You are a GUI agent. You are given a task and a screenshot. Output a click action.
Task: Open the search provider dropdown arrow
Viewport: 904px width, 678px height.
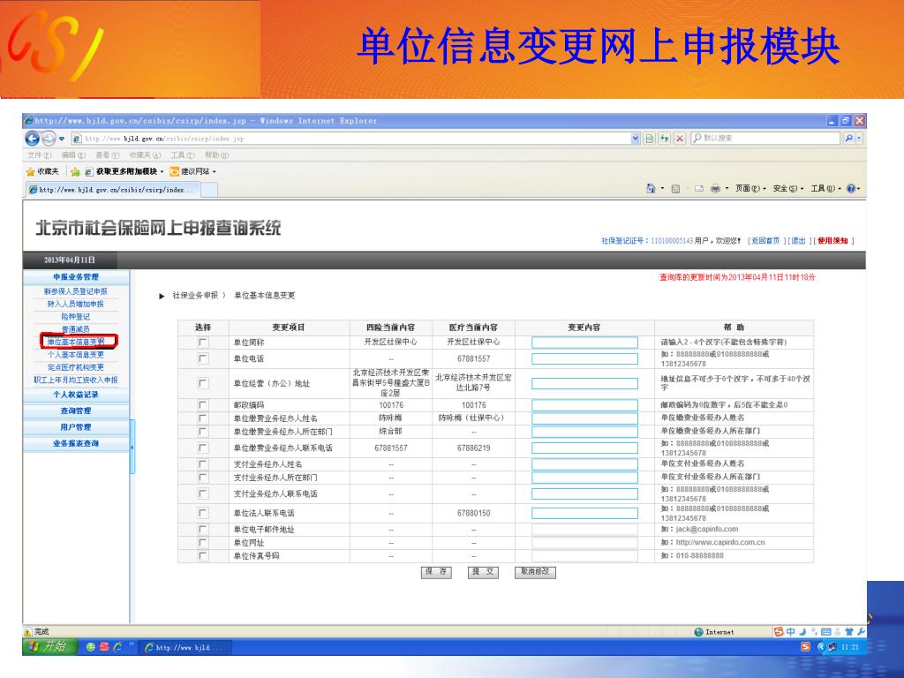859,139
